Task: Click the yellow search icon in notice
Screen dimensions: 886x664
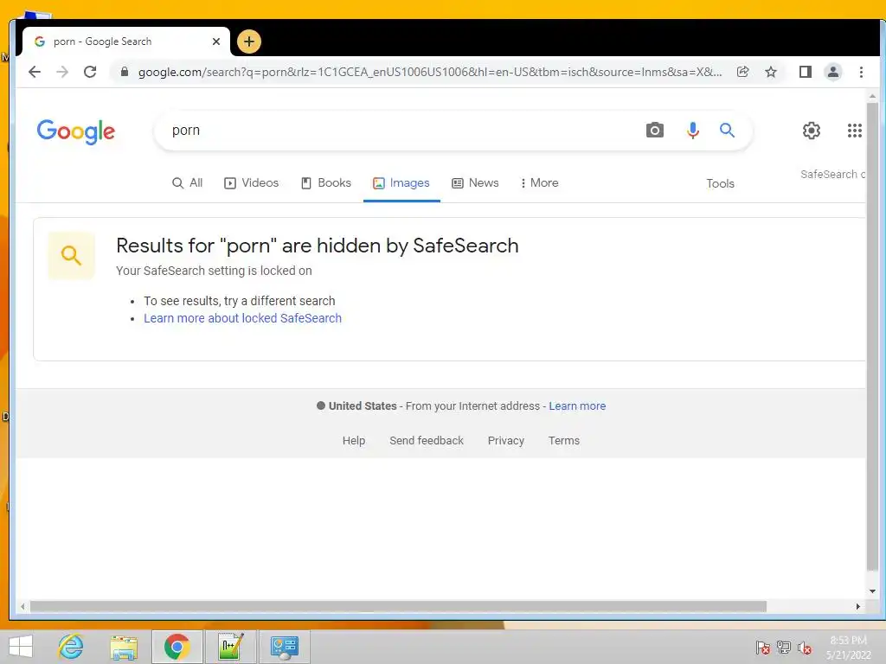Action: click(71, 255)
